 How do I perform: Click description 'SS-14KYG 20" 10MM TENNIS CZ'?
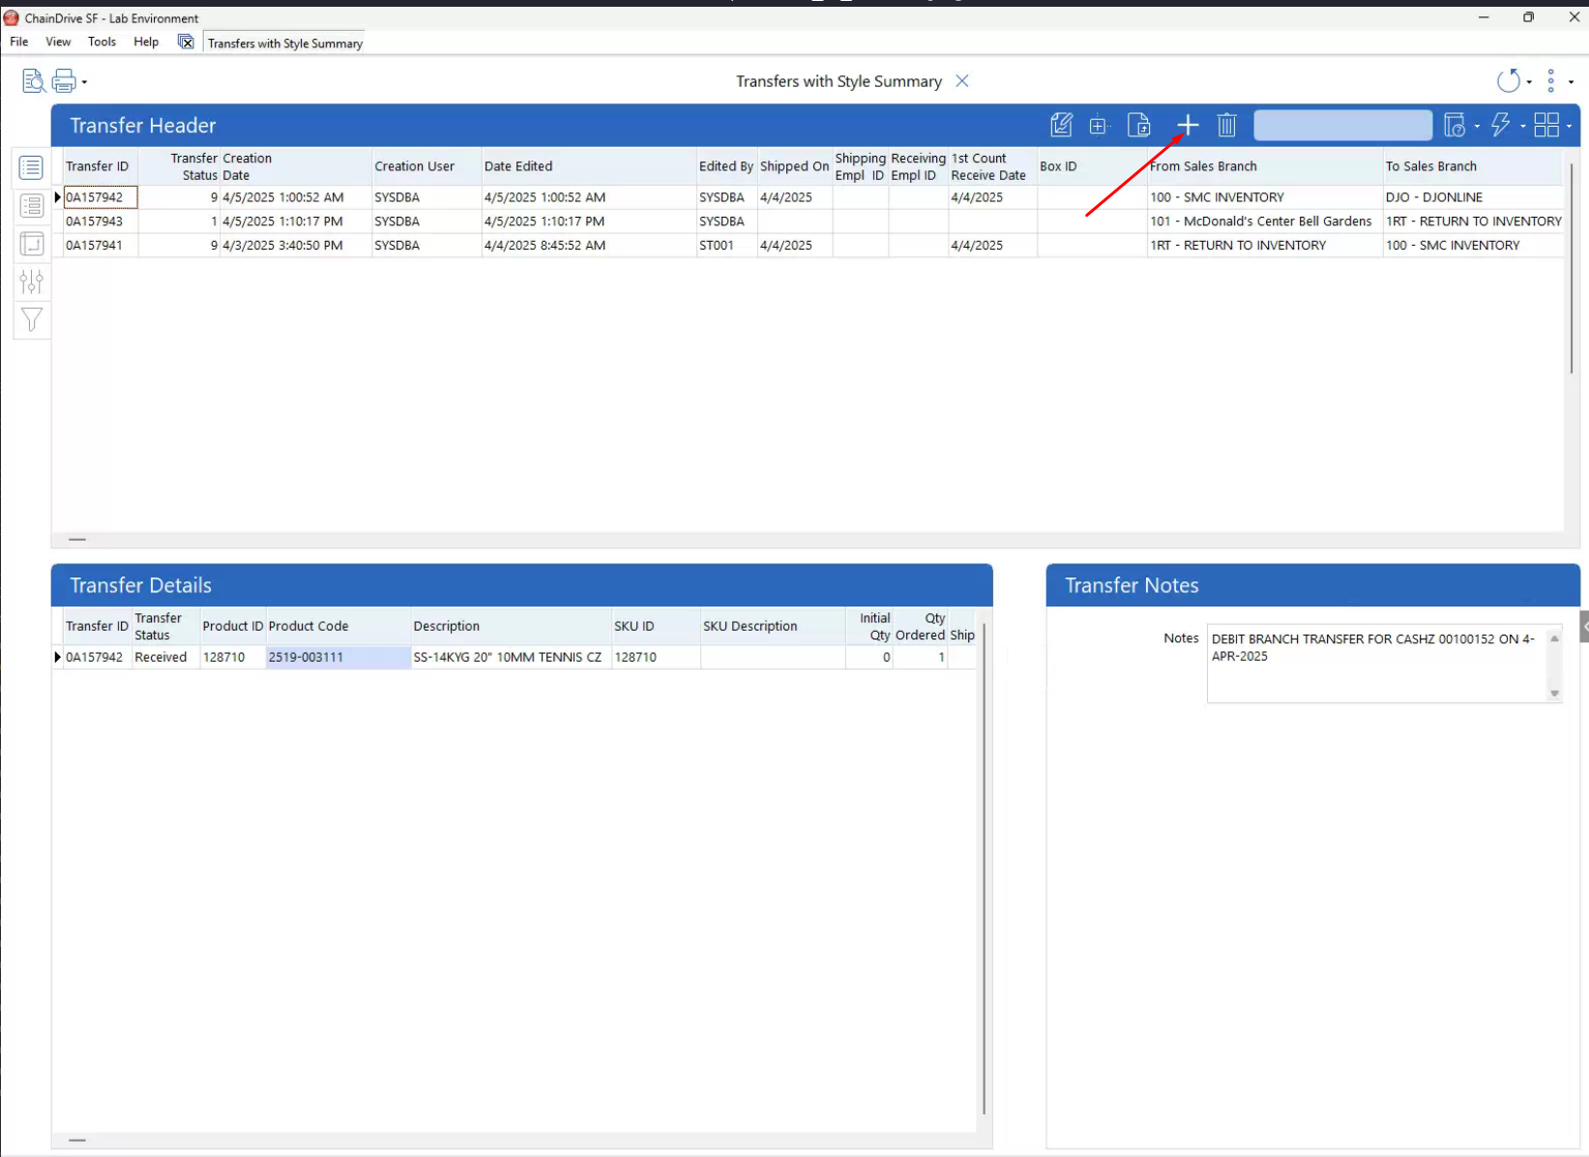point(512,657)
